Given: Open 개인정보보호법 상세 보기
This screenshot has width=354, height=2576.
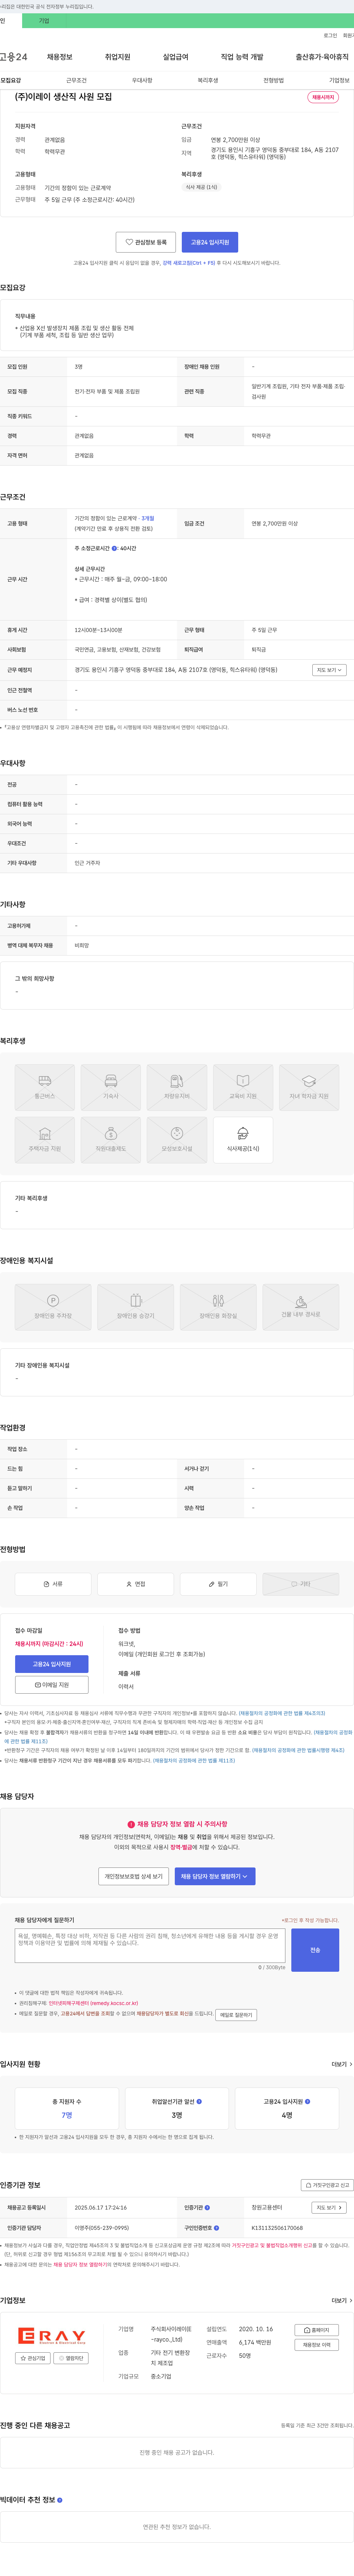Looking at the screenshot, I should click(x=133, y=1876).
